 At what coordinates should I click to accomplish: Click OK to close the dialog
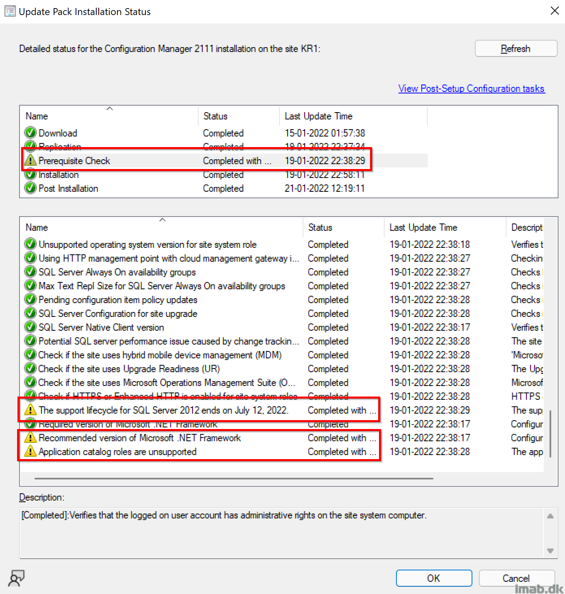(x=433, y=578)
